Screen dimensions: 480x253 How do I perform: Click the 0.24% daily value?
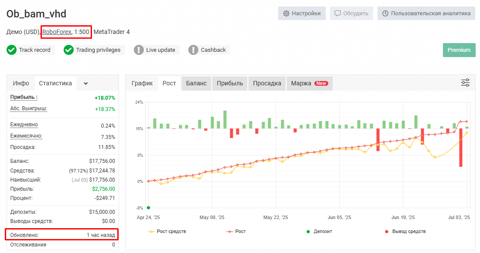point(108,126)
